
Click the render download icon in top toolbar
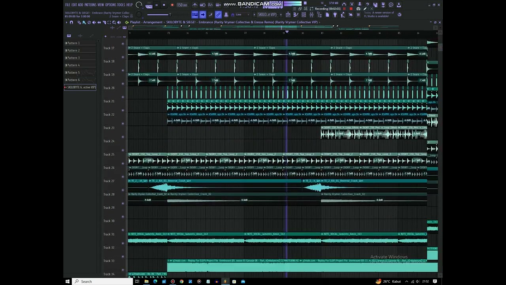pyautogui.click(x=398, y=5)
